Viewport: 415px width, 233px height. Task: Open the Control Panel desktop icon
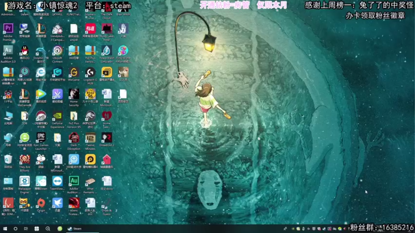pyautogui.click(x=8, y=181)
